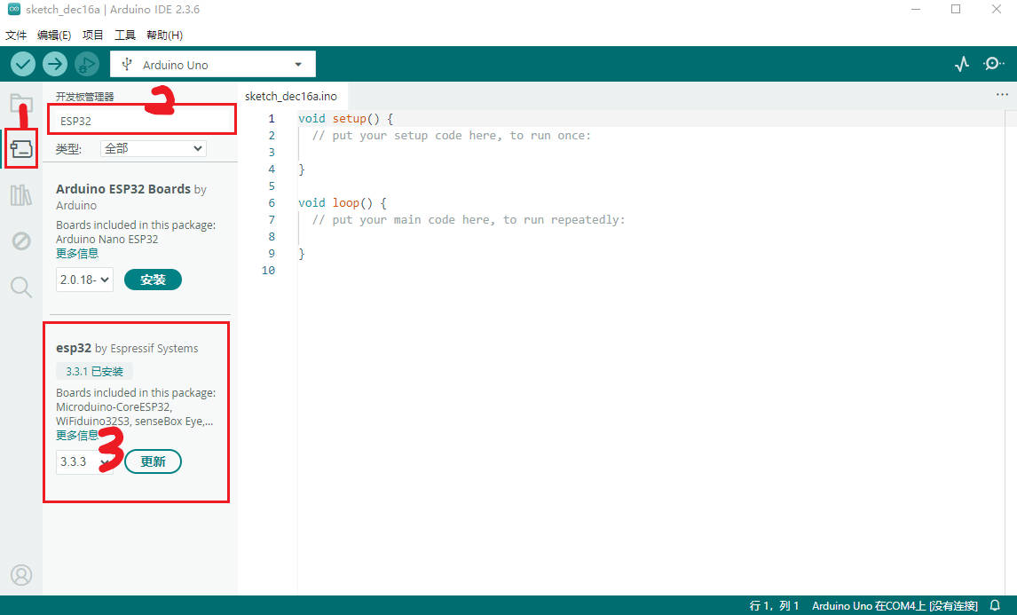Screen dimensions: 1017x615
Task: Open the Serial Plotter icon
Action: [x=962, y=63]
